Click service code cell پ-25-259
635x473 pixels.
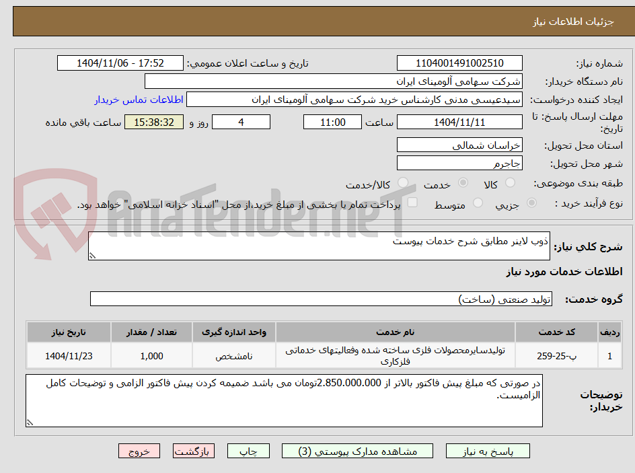(556, 355)
